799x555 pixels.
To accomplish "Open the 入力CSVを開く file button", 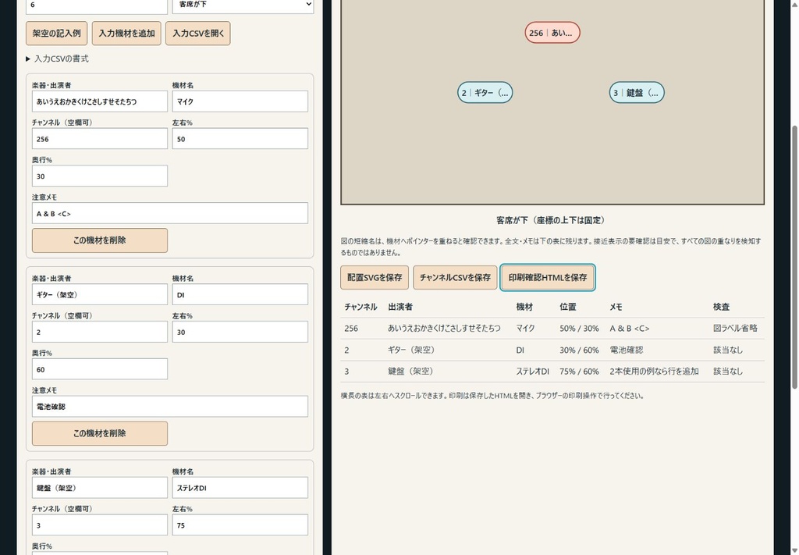I will point(198,33).
